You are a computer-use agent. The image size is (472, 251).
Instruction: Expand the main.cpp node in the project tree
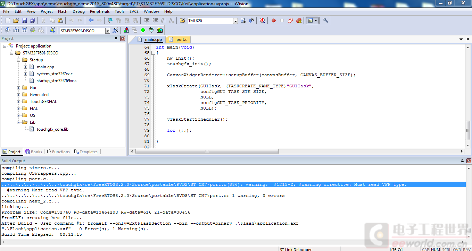25,67
